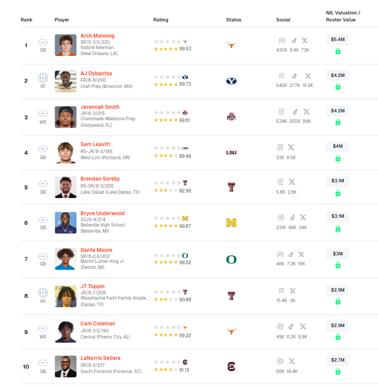Click the LSU logo in Status column
378x387 pixels.
coord(231,153)
